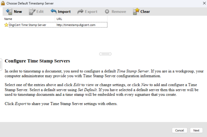Viewport: 207px width, 137px height.
Task: Proceed with the Next button
Action: (196, 130)
